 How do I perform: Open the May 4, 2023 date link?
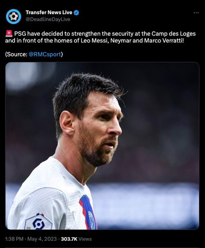[42, 239]
